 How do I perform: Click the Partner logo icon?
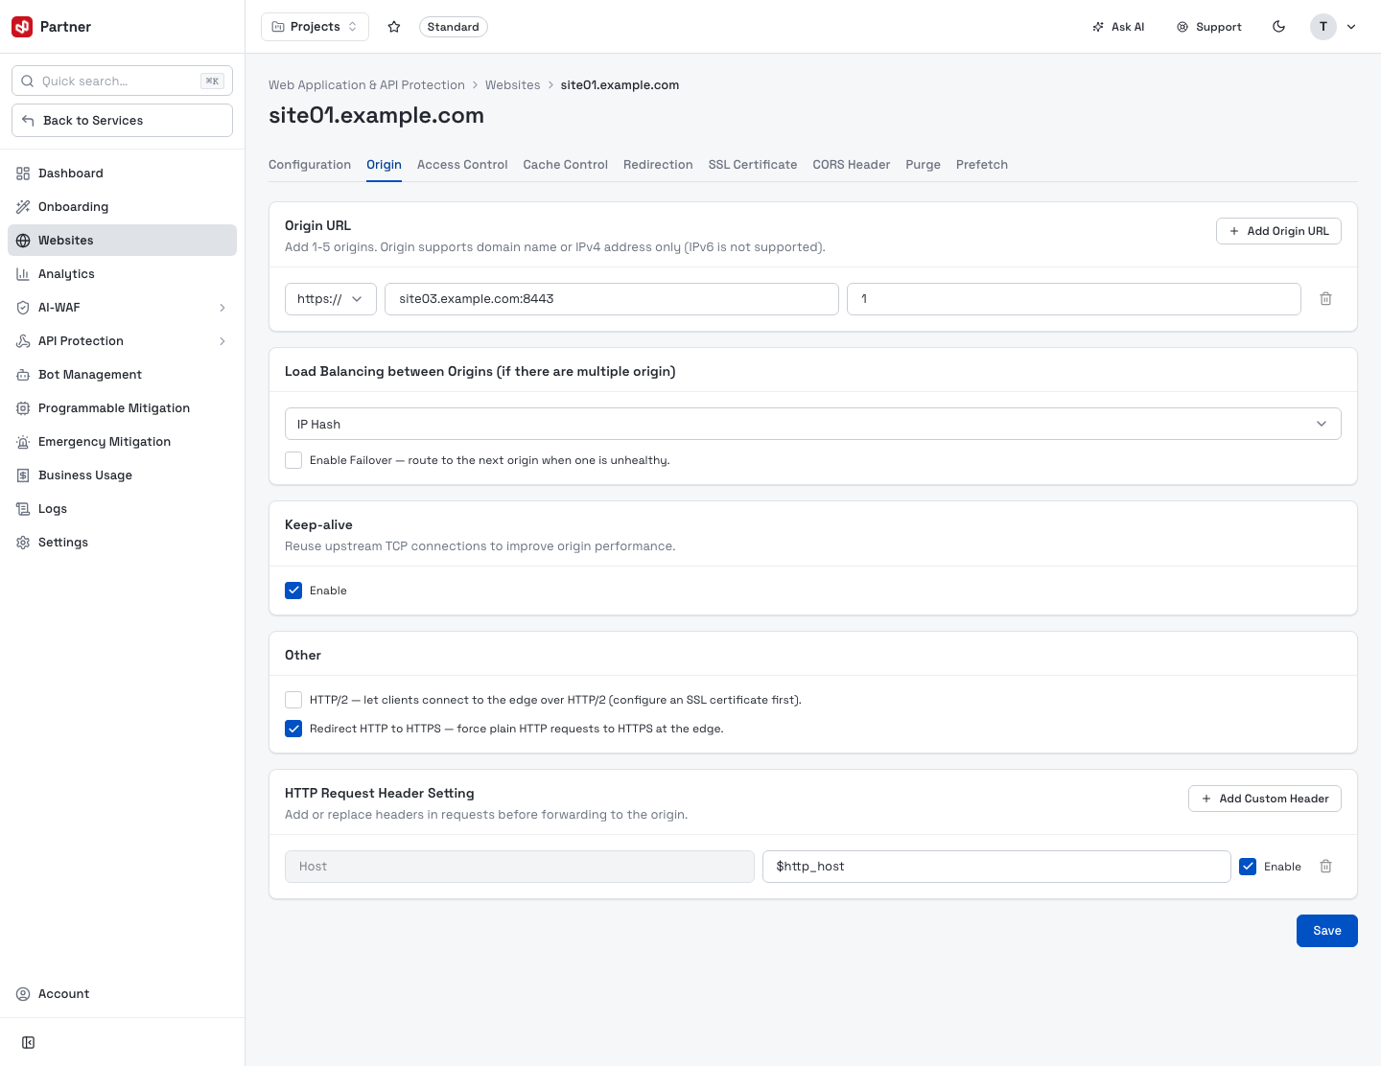22,27
